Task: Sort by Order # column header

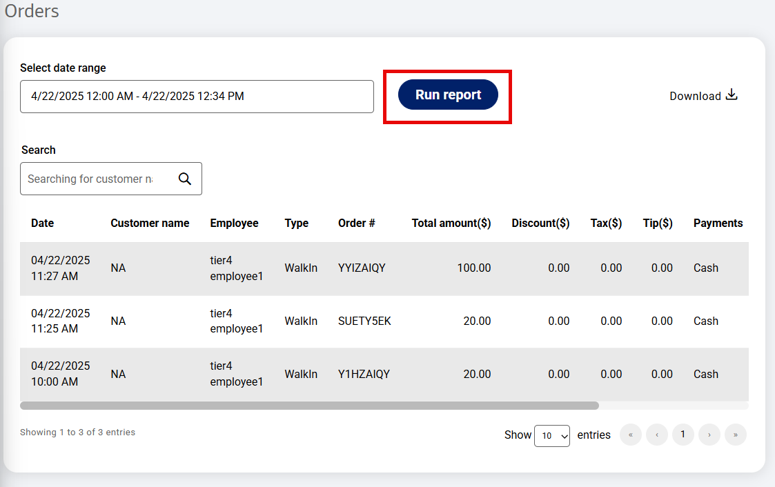Action: (356, 223)
